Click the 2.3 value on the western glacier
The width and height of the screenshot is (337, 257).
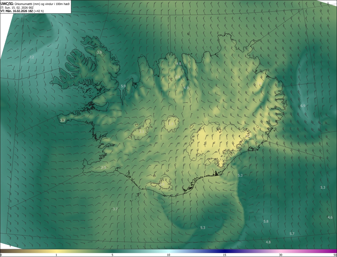tap(142, 132)
